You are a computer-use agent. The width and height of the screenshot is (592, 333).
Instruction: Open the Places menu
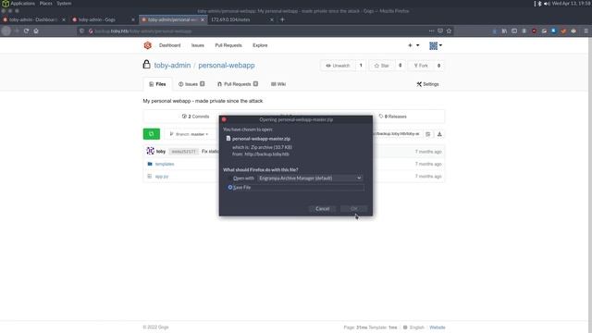(46, 4)
